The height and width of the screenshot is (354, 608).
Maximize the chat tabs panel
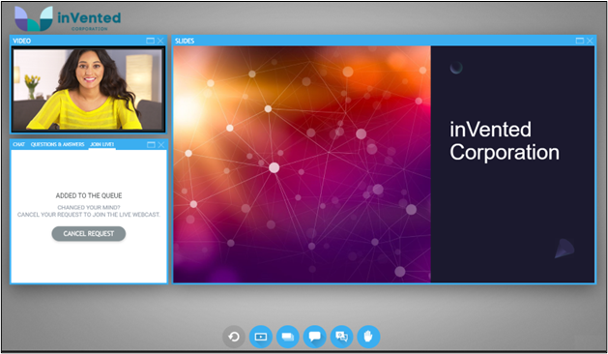(x=151, y=144)
